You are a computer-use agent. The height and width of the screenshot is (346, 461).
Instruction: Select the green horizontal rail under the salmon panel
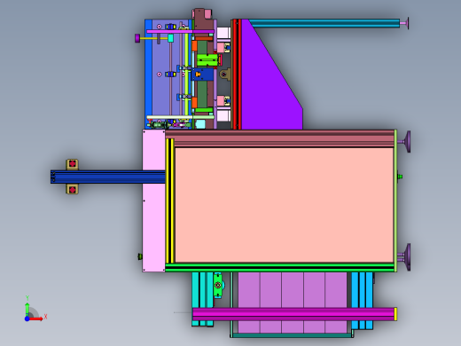[x=279, y=267]
